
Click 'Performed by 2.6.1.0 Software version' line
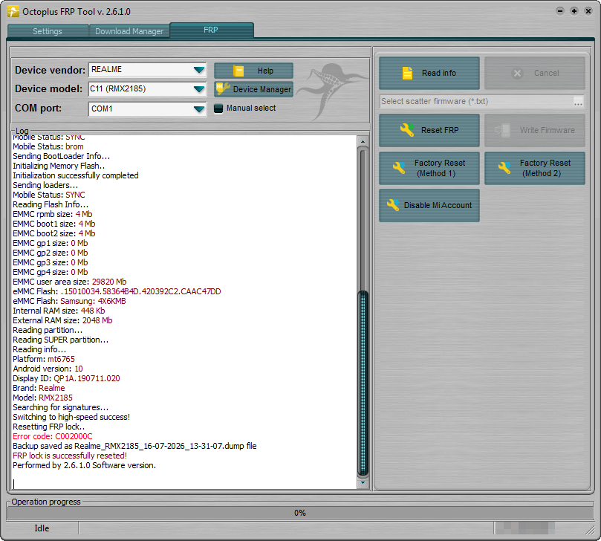pos(85,465)
